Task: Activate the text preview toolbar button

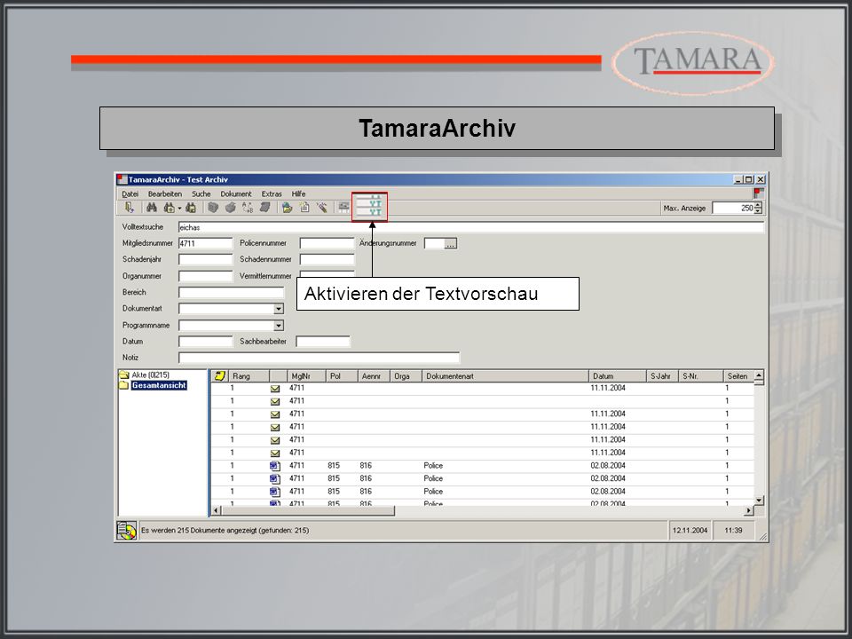Action: pyautogui.click(x=369, y=207)
